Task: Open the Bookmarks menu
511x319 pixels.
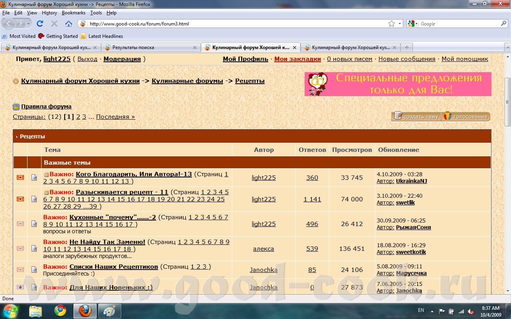Action: click(x=73, y=13)
